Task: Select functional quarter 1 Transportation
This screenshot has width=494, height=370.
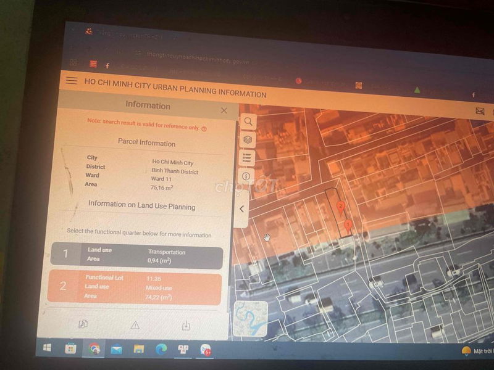Action: 135,257
